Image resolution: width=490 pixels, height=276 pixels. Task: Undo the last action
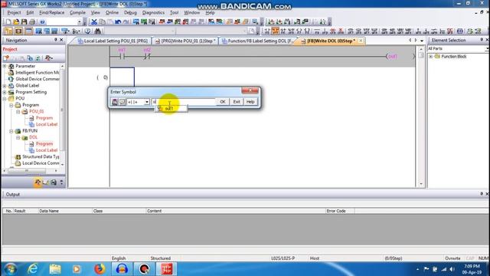pos(118,21)
